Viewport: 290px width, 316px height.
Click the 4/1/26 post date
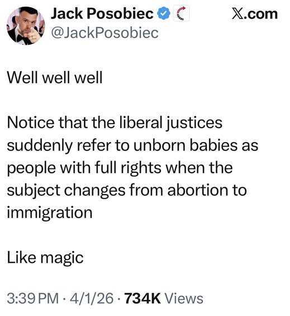pyautogui.click(x=92, y=299)
